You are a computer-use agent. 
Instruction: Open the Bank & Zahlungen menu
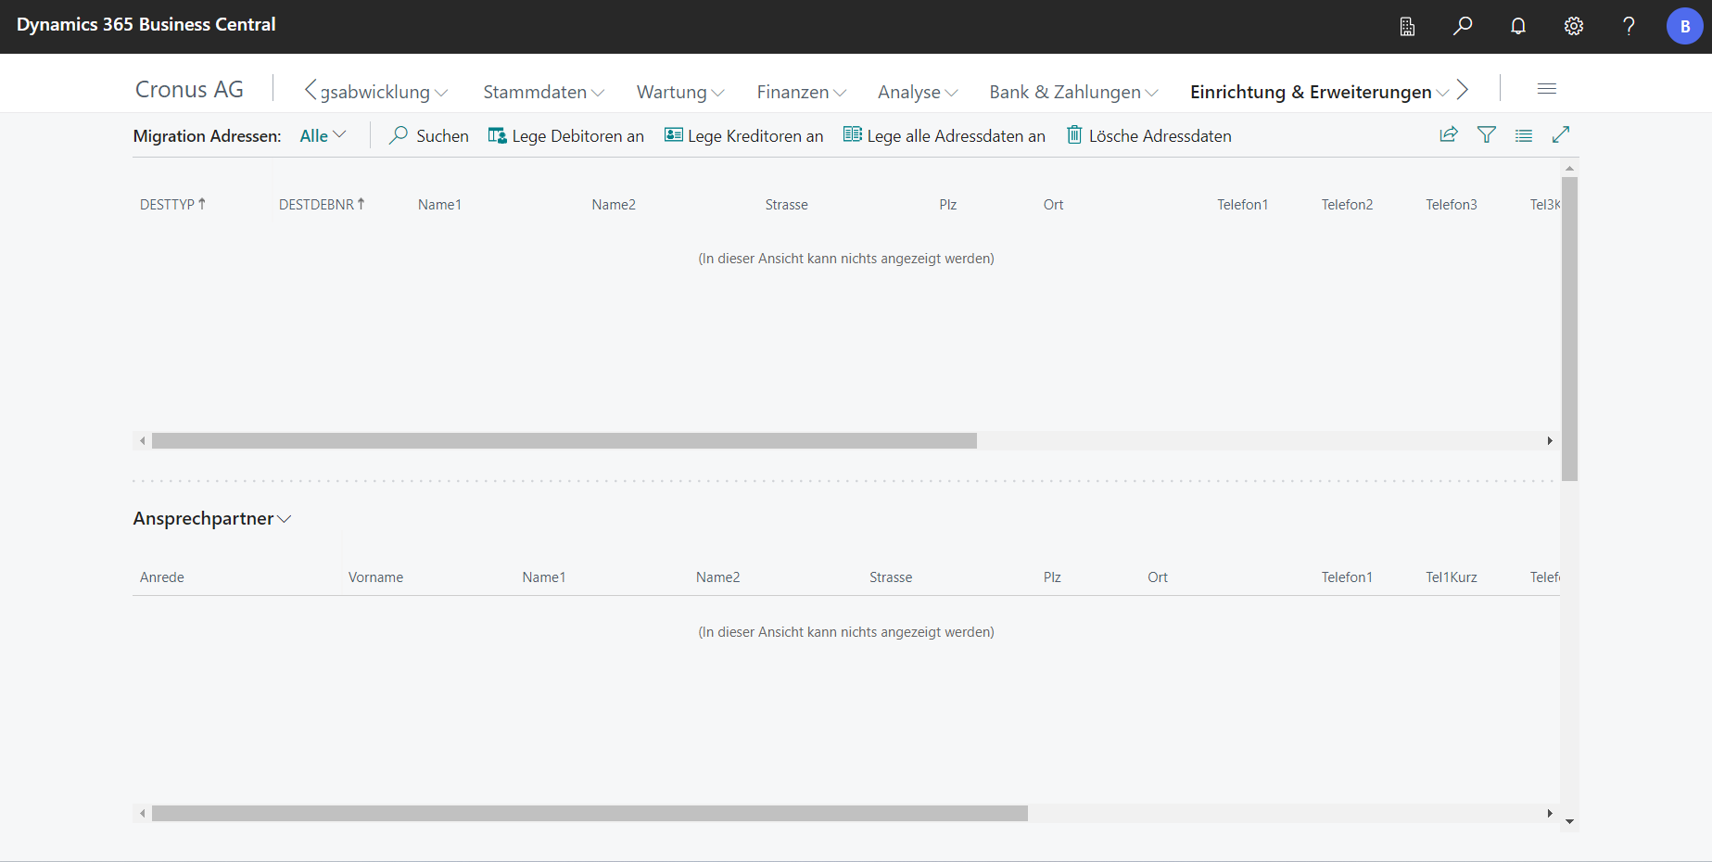pos(1073,92)
